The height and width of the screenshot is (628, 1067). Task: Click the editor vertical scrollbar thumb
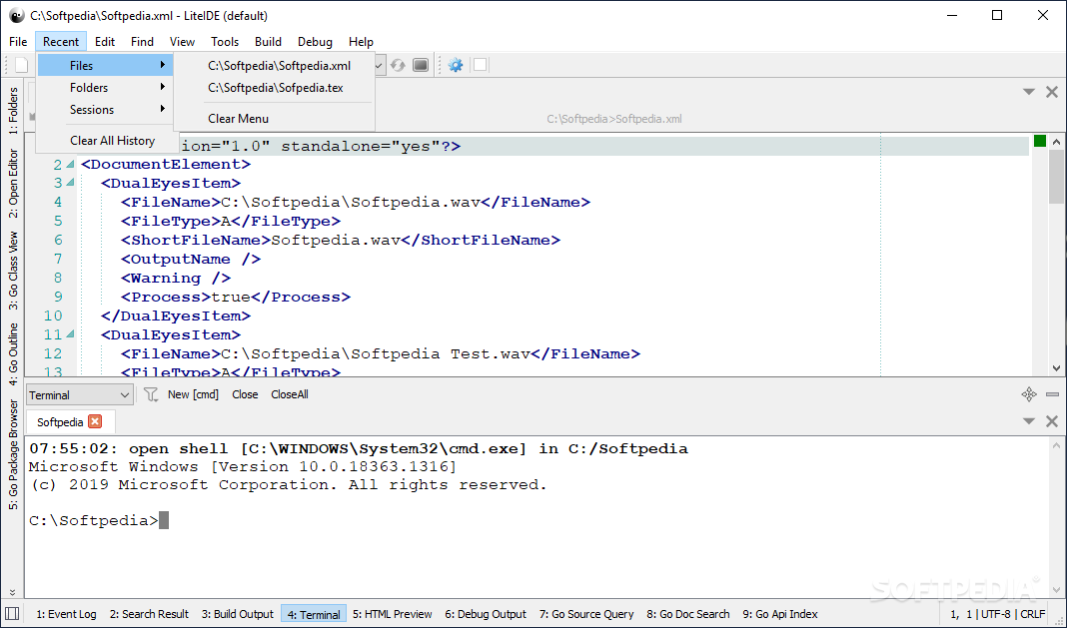pyautogui.click(x=1056, y=177)
